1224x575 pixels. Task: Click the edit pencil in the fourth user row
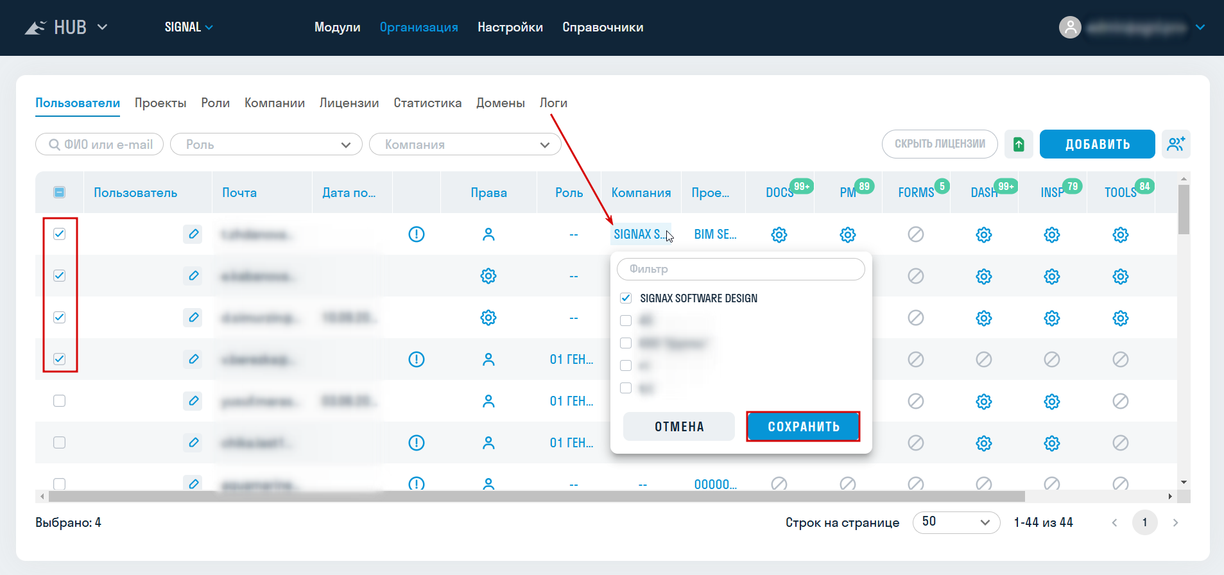point(193,359)
